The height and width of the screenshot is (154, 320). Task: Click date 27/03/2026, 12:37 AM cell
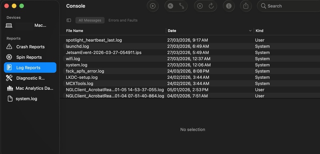click(189, 59)
